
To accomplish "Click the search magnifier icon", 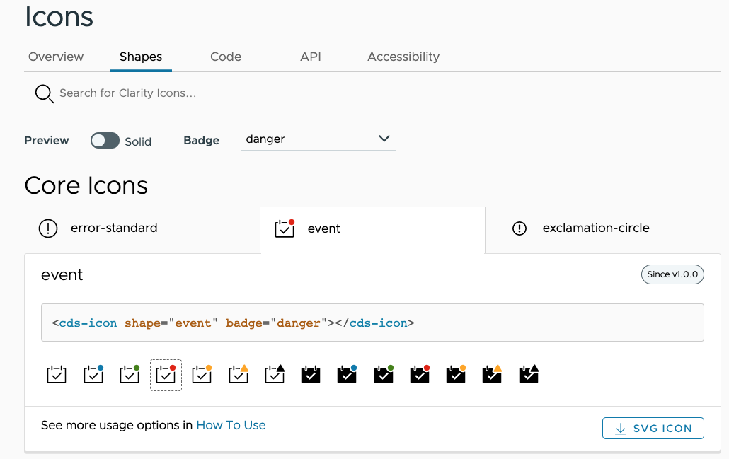I will (44, 93).
